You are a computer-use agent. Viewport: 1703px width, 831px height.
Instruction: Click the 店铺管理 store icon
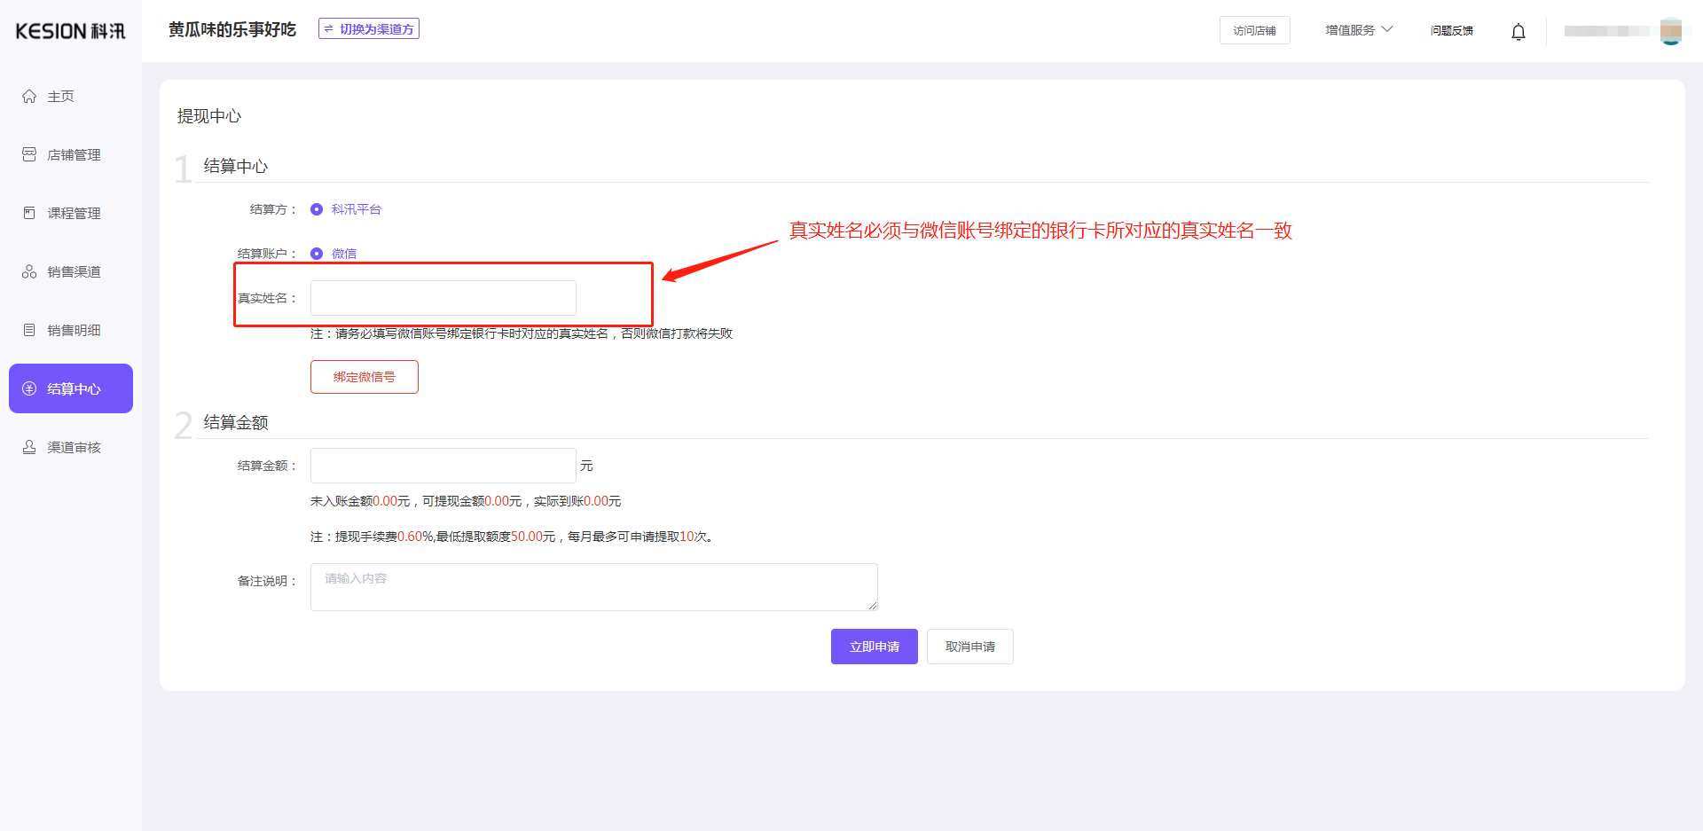29,154
